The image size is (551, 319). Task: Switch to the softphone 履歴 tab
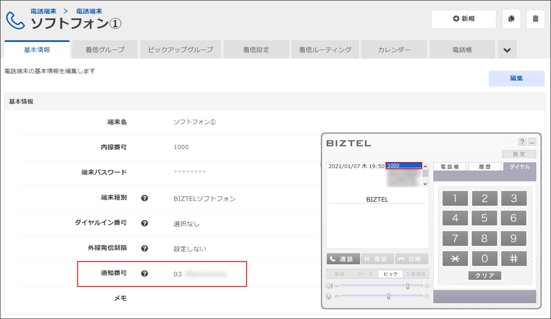(485, 167)
